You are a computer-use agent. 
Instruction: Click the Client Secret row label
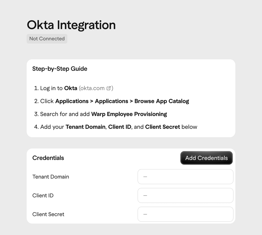tap(48, 214)
